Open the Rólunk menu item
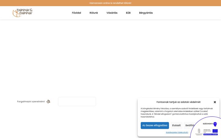Image resolution: width=221 pixels, height=138 pixels. point(94,13)
